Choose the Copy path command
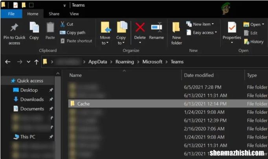This screenshot has width=268, height=159. pyautogui.click(x=72, y=33)
